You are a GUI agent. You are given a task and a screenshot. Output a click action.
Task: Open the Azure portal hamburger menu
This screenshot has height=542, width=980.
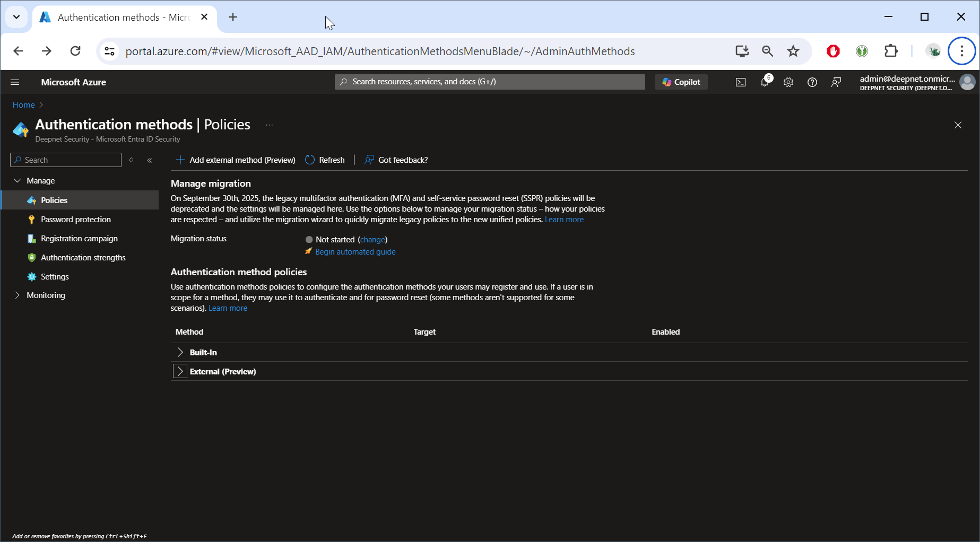[x=15, y=82]
